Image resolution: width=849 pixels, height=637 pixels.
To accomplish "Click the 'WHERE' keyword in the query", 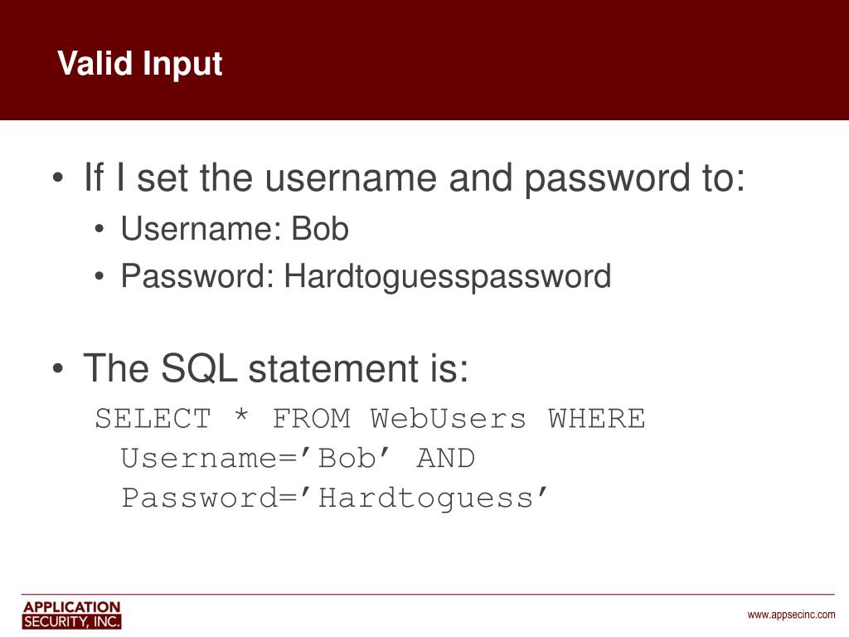I will (597, 418).
